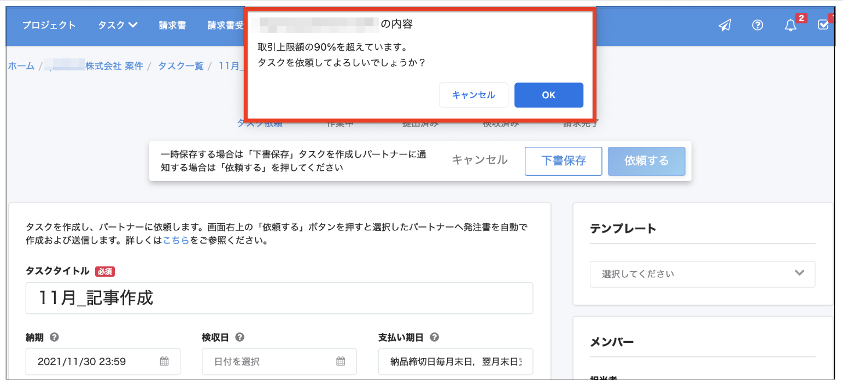Click the テンプレート panel heading
Image resolution: width=843 pixels, height=387 pixels.
[x=623, y=229]
